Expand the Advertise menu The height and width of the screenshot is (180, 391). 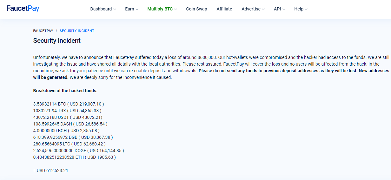coord(253,9)
